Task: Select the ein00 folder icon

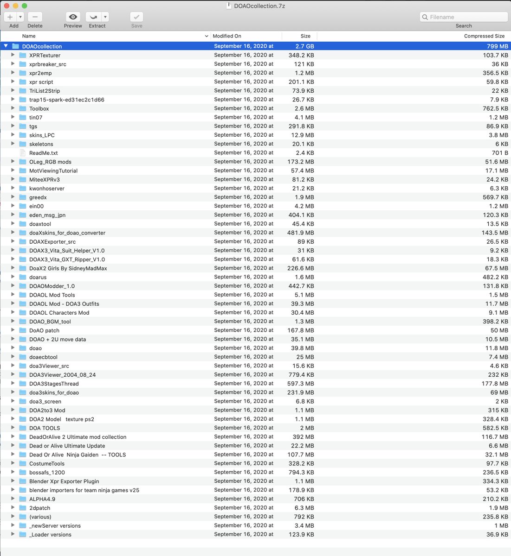Action: [23, 206]
